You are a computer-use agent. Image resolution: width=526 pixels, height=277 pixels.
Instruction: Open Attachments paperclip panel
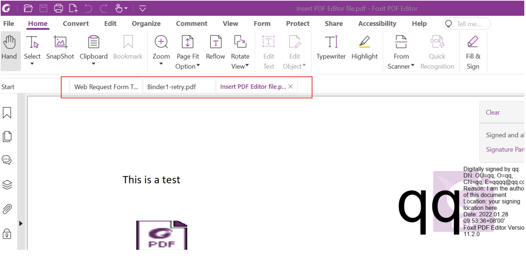7,209
